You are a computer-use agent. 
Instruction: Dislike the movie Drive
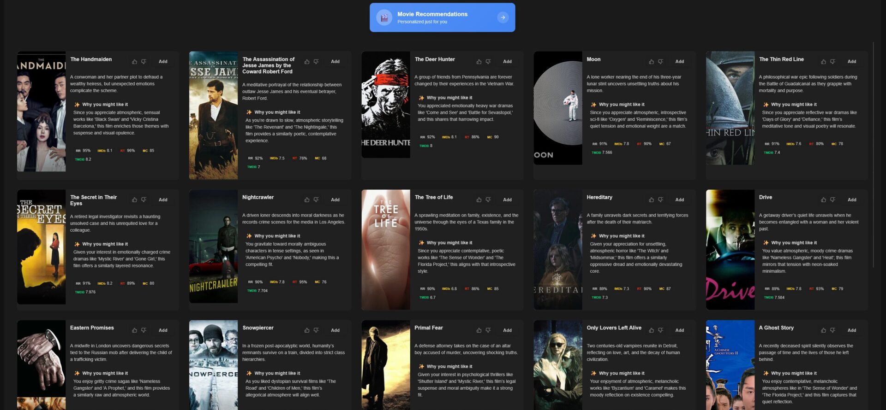point(832,200)
